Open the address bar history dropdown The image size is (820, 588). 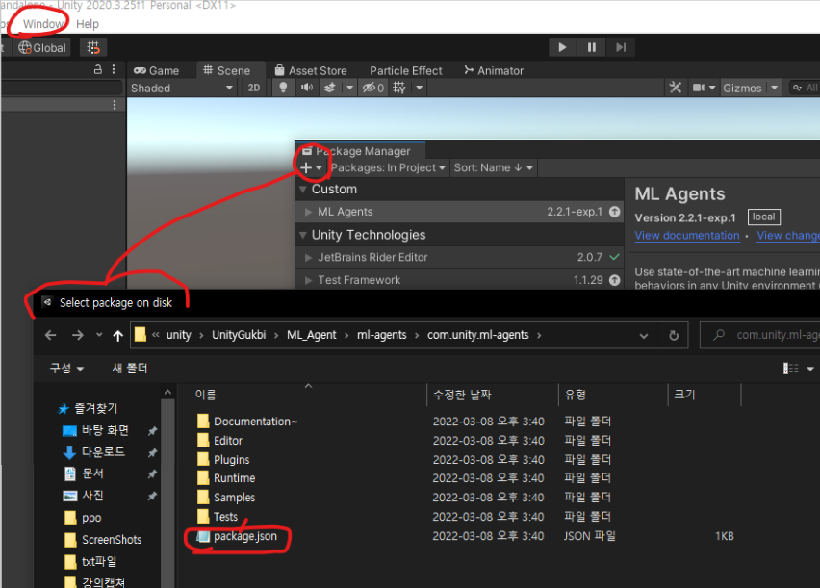click(643, 335)
